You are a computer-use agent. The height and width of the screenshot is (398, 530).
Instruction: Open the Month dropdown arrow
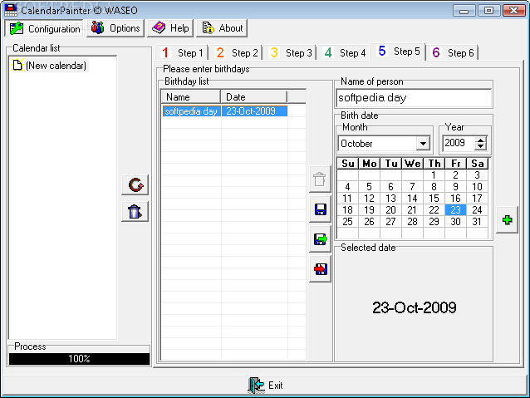point(423,144)
